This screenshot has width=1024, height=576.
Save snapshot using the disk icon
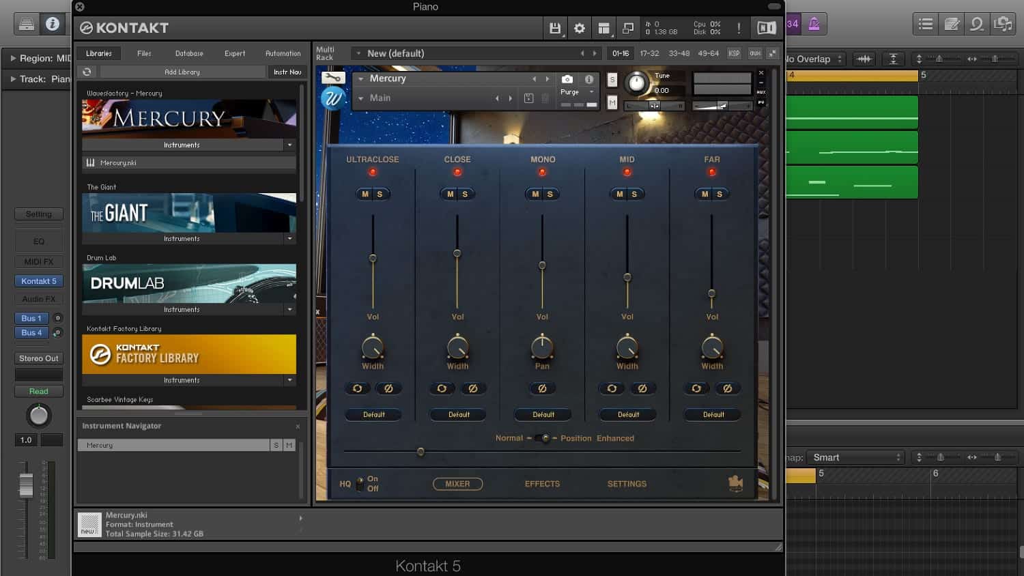click(528, 98)
